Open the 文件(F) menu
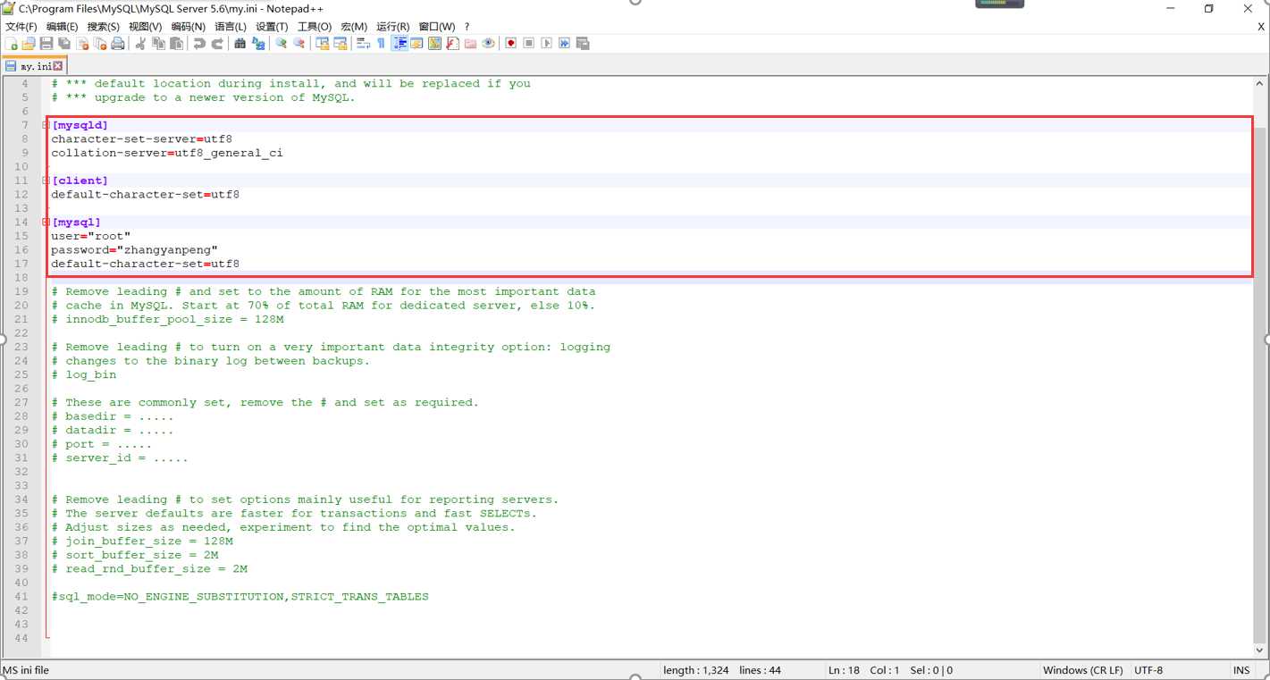The image size is (1270, 680). click(x=21, y=27)
